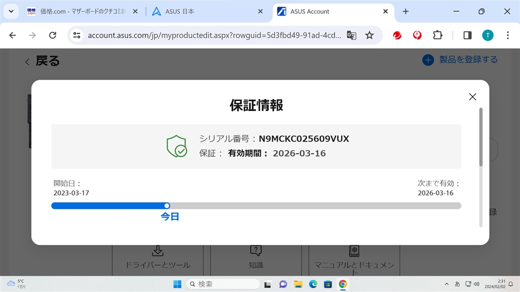520x292 pixels.
Task: Click the taskbar 検索 search box
Action: click(x=223, y=284)
